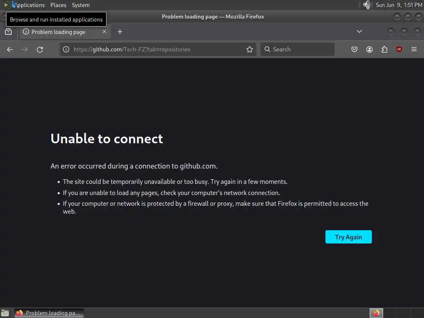Click the page info icon on tab

tap(26, 31)
